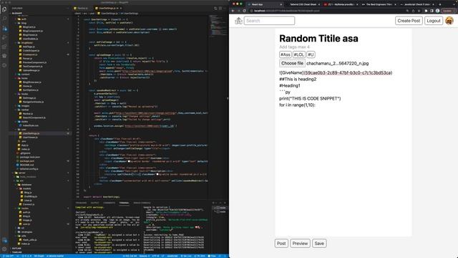Click the Create Post button

click(409, 21)
